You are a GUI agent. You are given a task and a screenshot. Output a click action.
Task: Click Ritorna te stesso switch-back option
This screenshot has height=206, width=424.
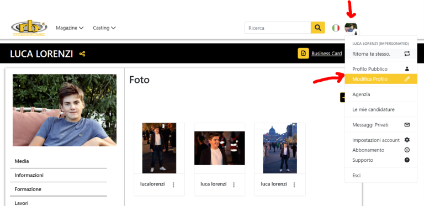(381, 54)
